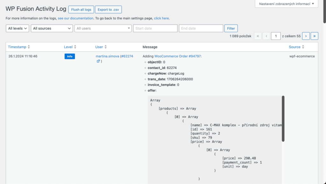326x184 pixels.
Task: Click the 'objectID: 0' line
Action: [x=156, y=62]
